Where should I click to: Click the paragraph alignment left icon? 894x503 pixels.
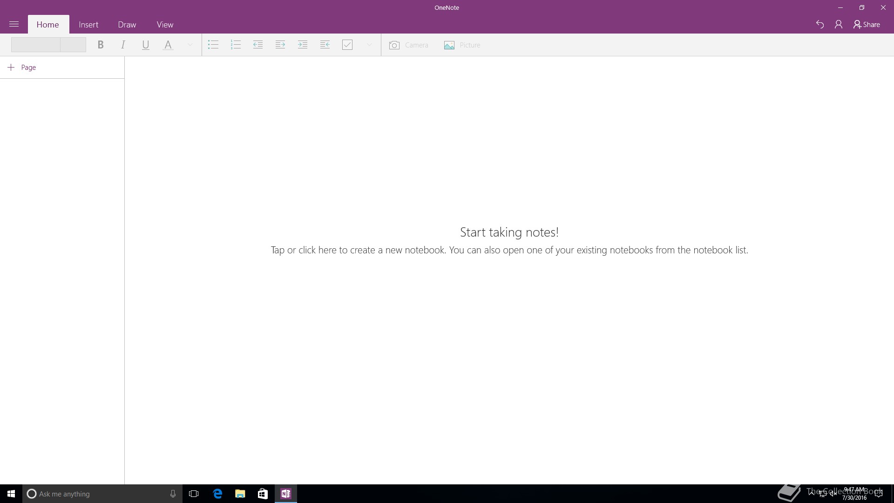(325, 45)
